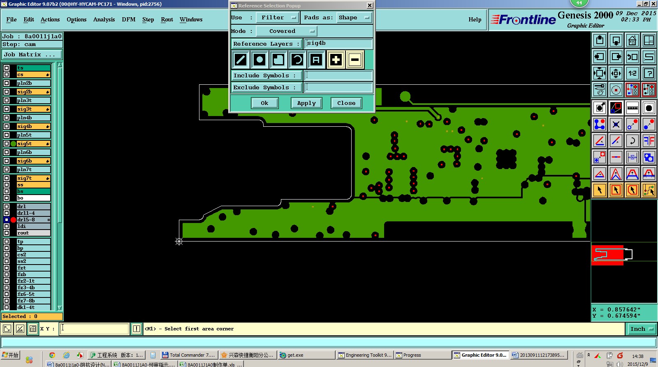The image size is (658, 367).
Task: Click Apply in Reference Selection Popup
Action: [306, 103]
